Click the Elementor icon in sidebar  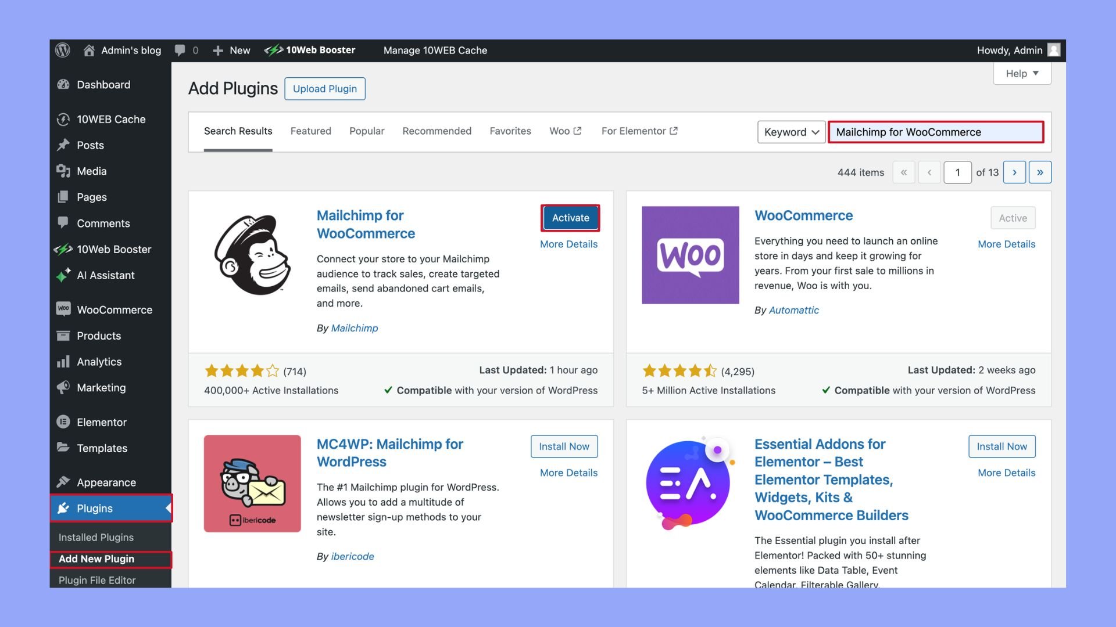click(63, 422)
